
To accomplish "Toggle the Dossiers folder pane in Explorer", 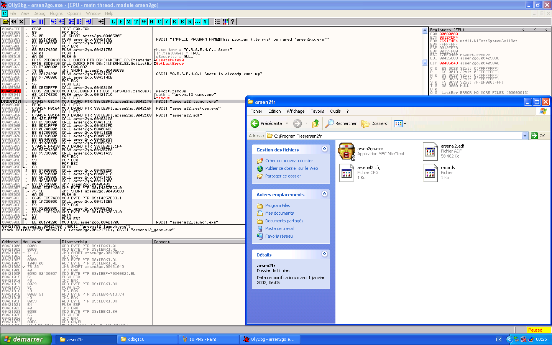I will (x=375, y=123).
